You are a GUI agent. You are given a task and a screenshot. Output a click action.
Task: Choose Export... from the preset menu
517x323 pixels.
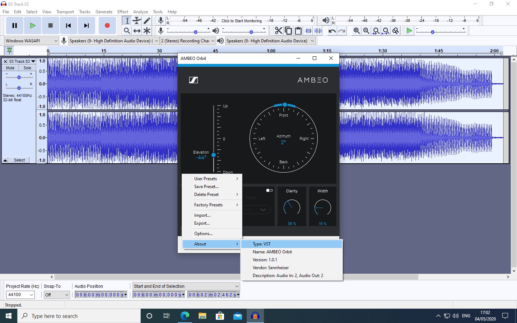212,223
